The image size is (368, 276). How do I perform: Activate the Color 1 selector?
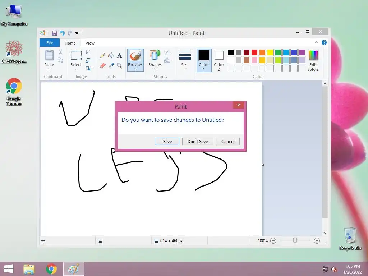tap(204, 60)
